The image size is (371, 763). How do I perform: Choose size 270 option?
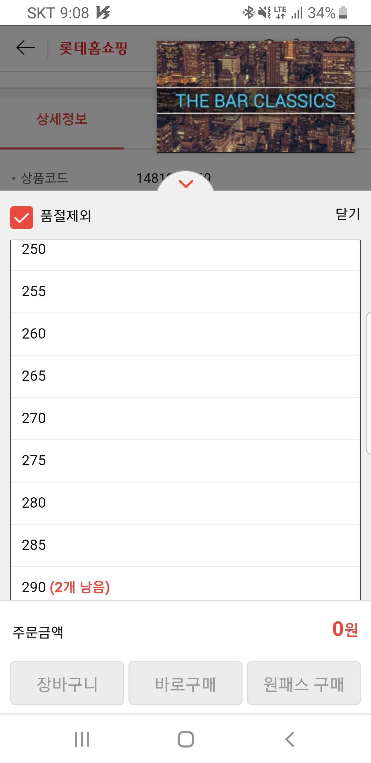coord(185,419)
